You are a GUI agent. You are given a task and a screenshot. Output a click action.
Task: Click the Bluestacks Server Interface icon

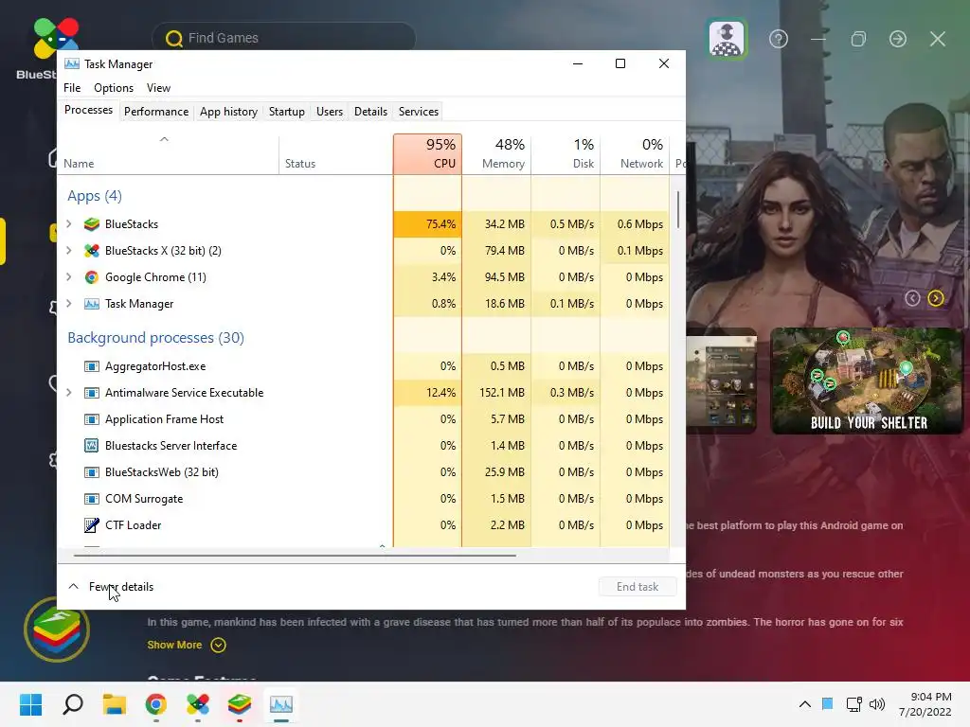[x=92, y=446]
